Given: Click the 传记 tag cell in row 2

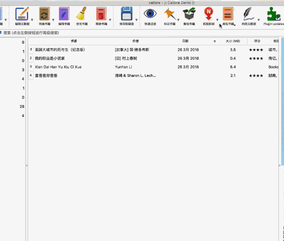Looking at the screenshot, I should 273,58.
